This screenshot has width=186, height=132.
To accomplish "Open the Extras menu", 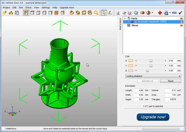I will coord(29,7).
